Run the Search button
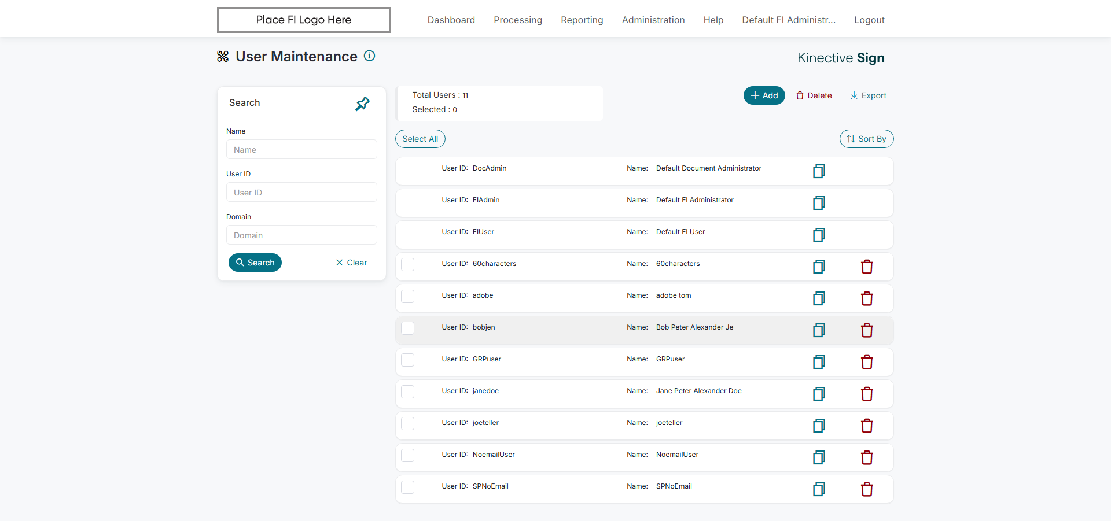Screen dimensions: 1111x521 [255, 263]
